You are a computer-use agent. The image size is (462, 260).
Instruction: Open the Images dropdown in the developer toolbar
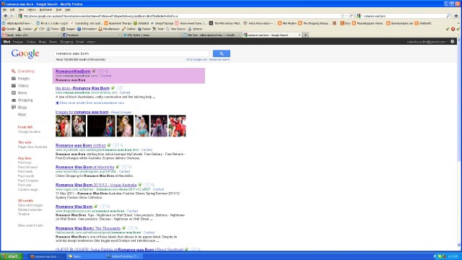69,29
